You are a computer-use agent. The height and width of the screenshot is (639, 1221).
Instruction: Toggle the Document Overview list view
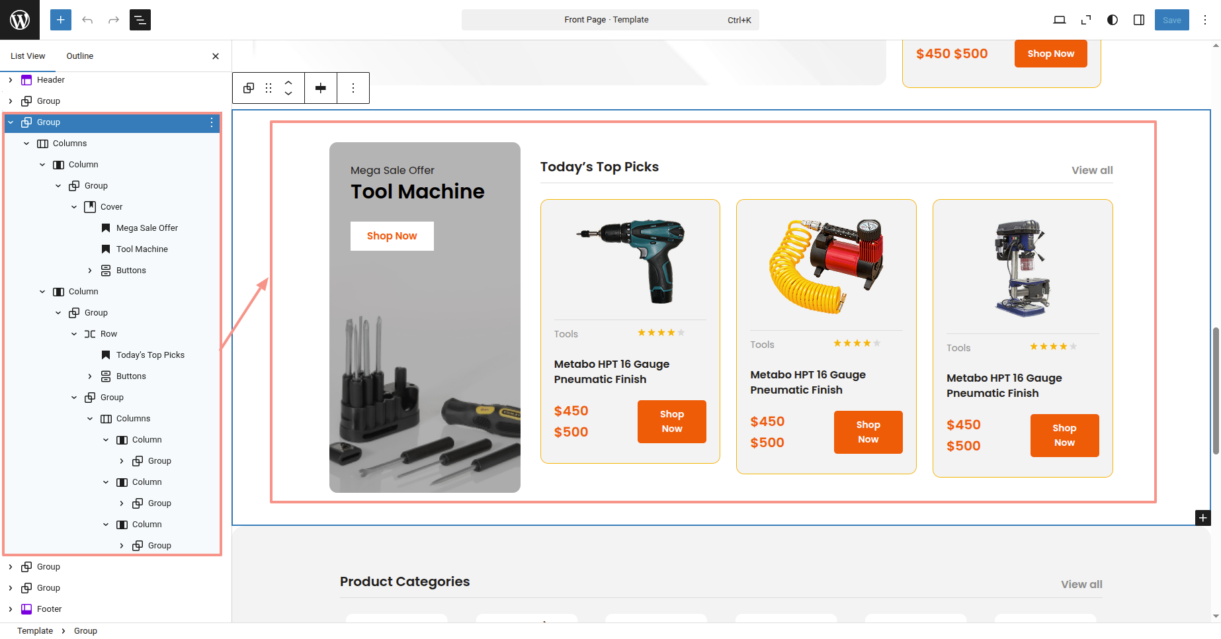click(140, 20)
